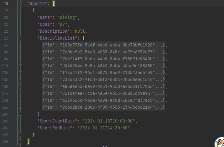Click the closing brace on line 287
224x147 pixels.
34,135
